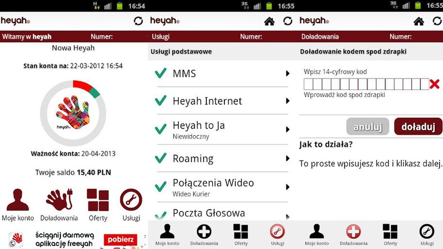Select Moje konto tab on Doładowania screen
Screen dimensions: 443x249
[317, 235]
